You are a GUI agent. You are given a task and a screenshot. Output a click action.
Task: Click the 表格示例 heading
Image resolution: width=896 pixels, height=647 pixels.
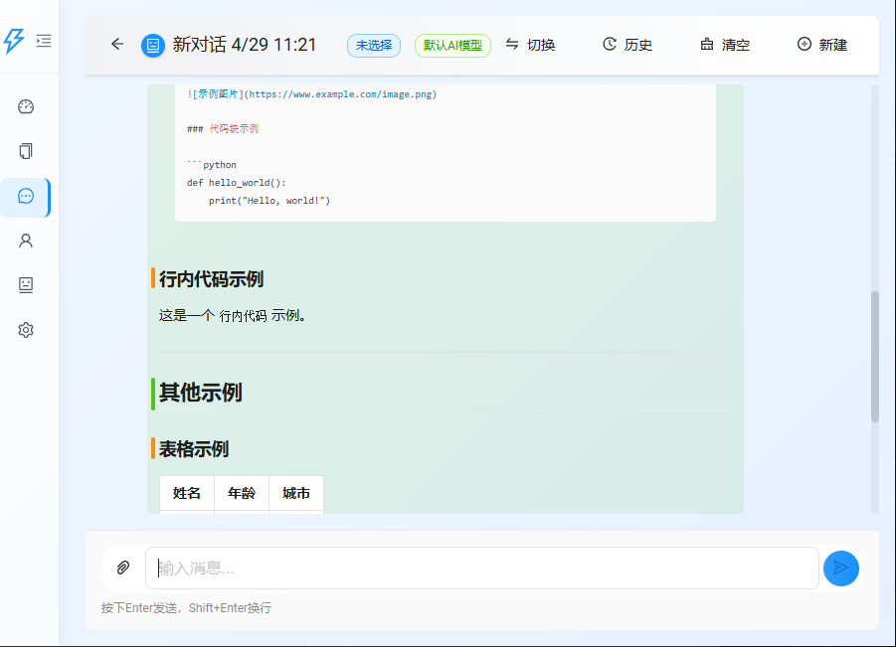point(194,449)
